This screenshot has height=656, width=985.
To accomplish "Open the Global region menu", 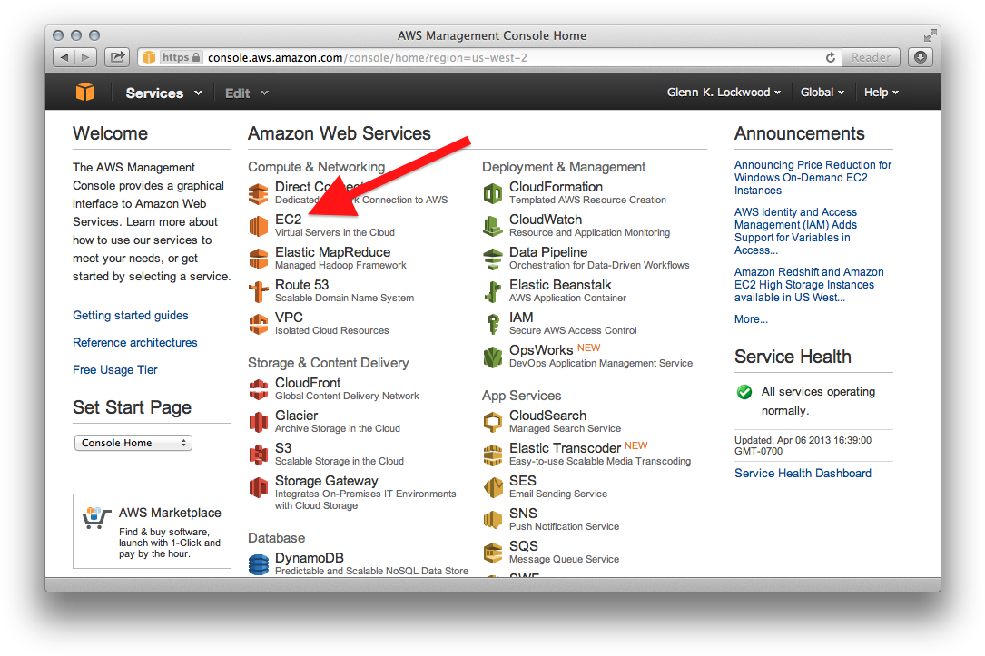I will point(822,93).
